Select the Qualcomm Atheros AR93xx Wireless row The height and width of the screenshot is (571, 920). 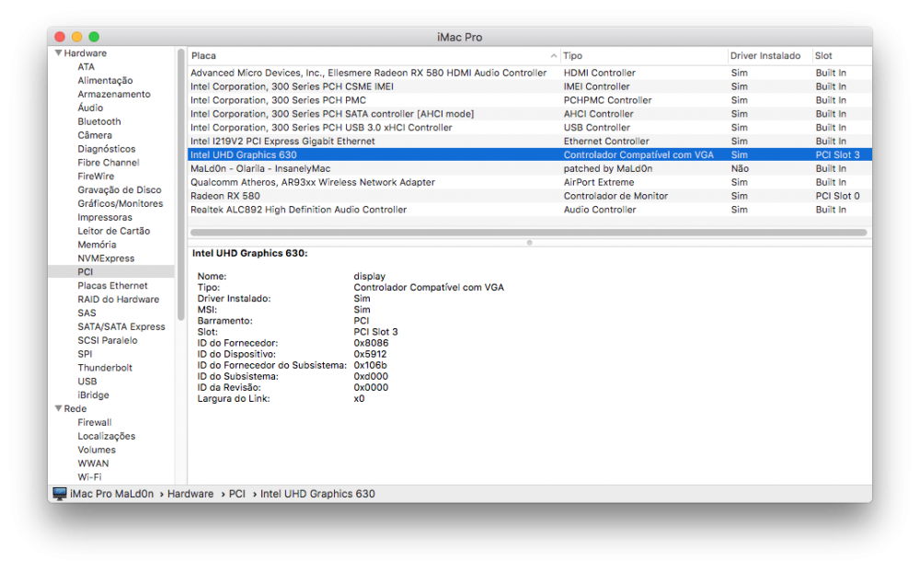(x=529, y=182)
